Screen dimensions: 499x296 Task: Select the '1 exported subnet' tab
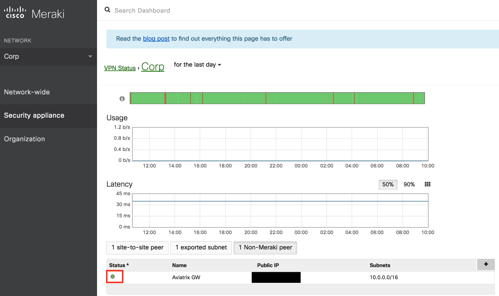[201, 248]
